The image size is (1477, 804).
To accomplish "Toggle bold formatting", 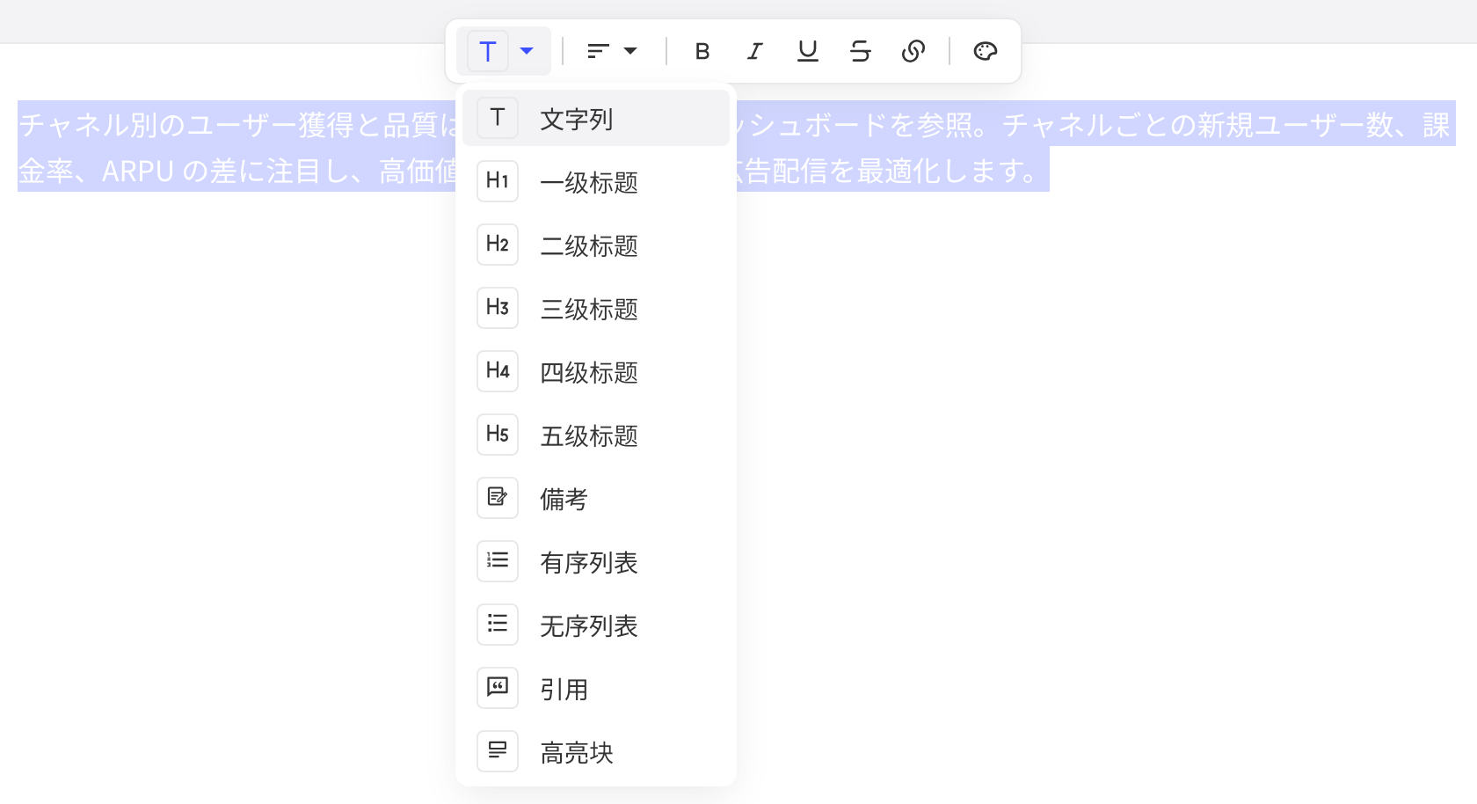I will pos(702,51).
